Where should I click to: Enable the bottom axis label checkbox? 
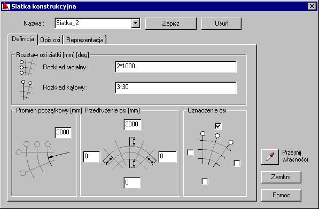click(x=205, y=181)
